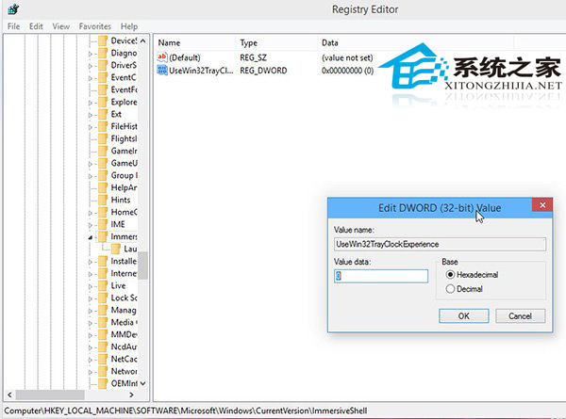566x419 pixels.
Task: Click the DriverS folder icon
Action: 103,65
